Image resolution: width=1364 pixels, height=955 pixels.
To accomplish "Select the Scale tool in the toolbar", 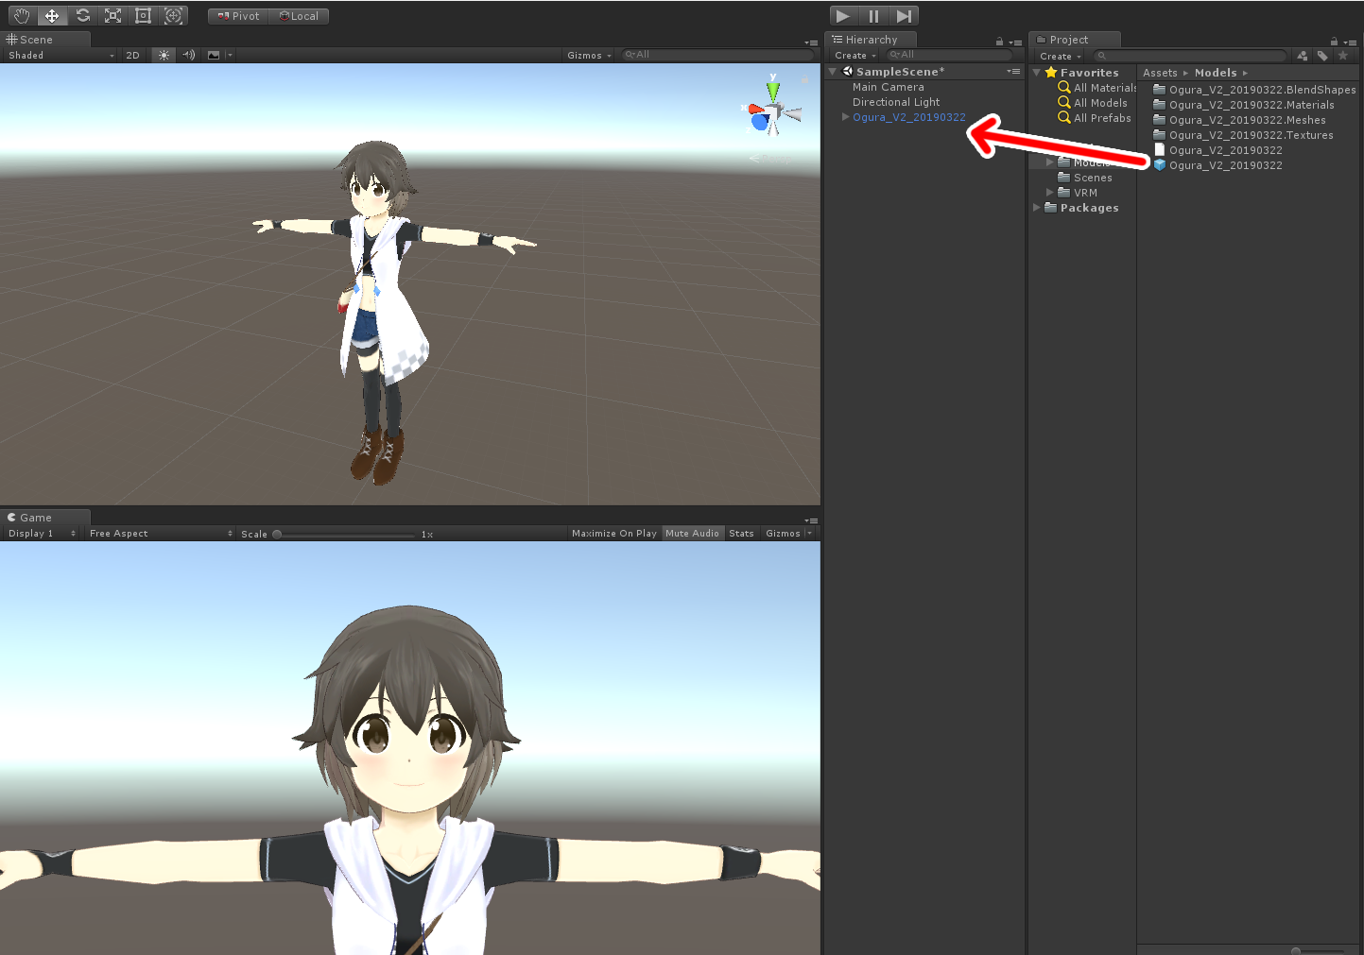I will (112, 16).
